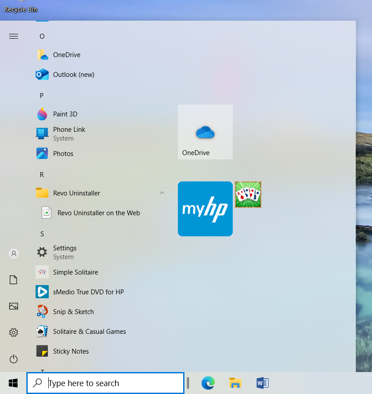Open Pictures icon in Start sidebar
This screenshot has height=394, width=372.
coord(14,306)
